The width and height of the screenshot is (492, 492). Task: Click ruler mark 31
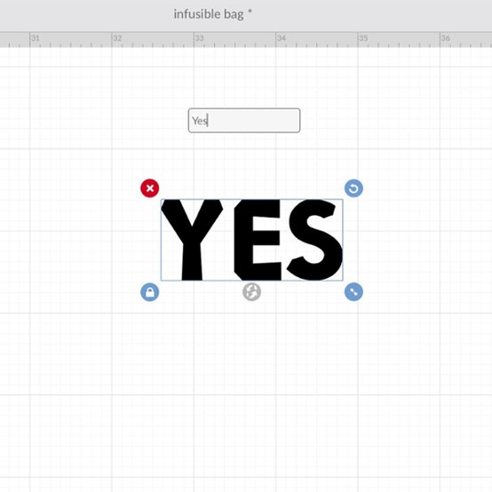[35, 38]
